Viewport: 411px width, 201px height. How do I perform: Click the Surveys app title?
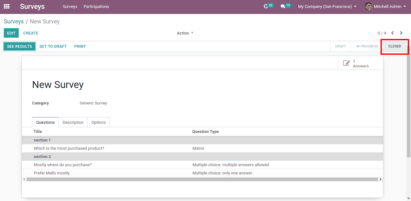click(x=32, y=6)
